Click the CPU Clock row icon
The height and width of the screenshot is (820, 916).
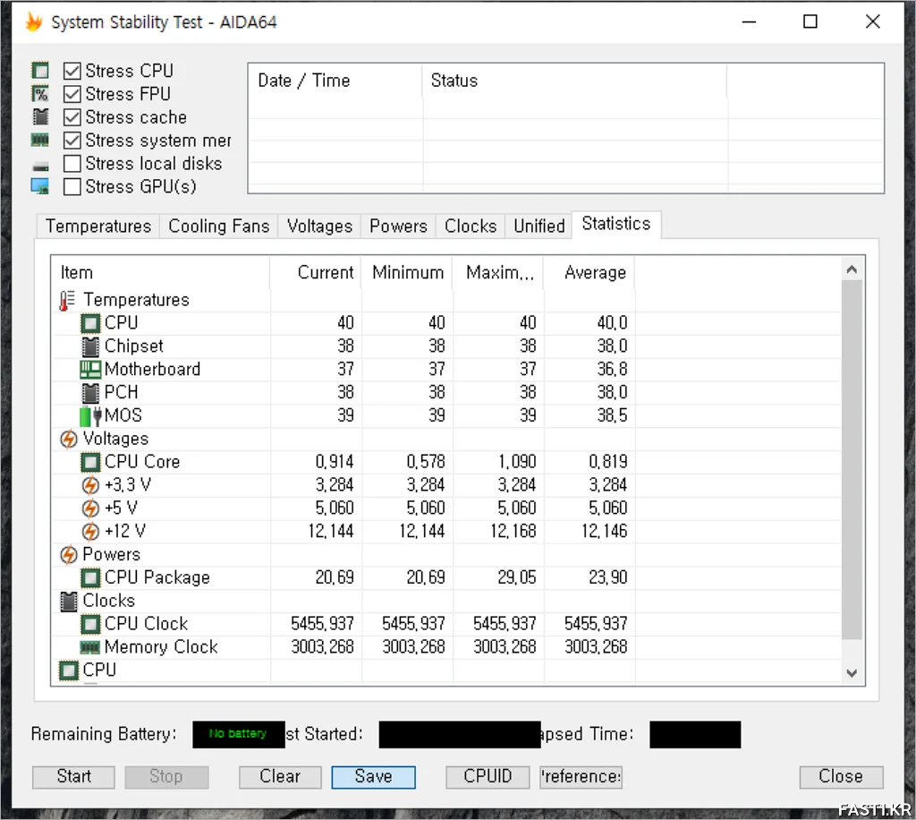90,624
